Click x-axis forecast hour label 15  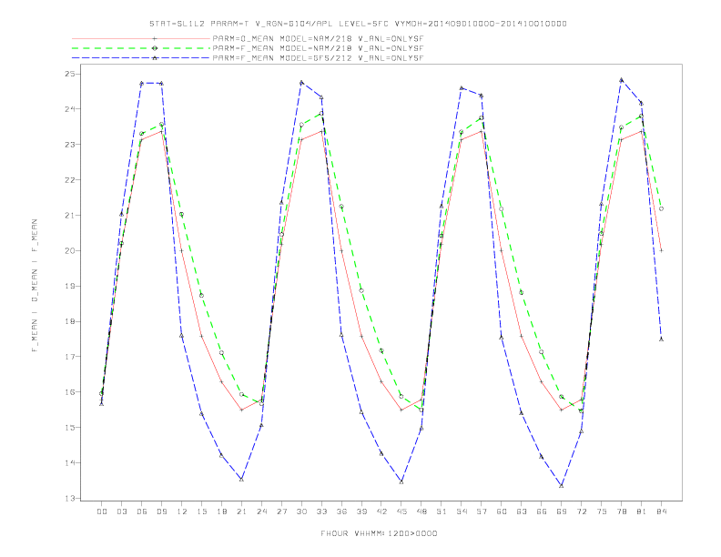[201, 511]
